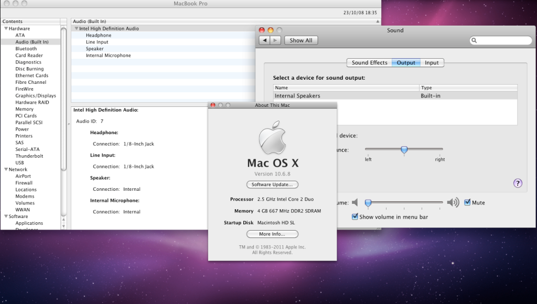Collapse the Intel High Definition Audio group
The width and height of the screenshot is (537, 304).
coord(76,28)
